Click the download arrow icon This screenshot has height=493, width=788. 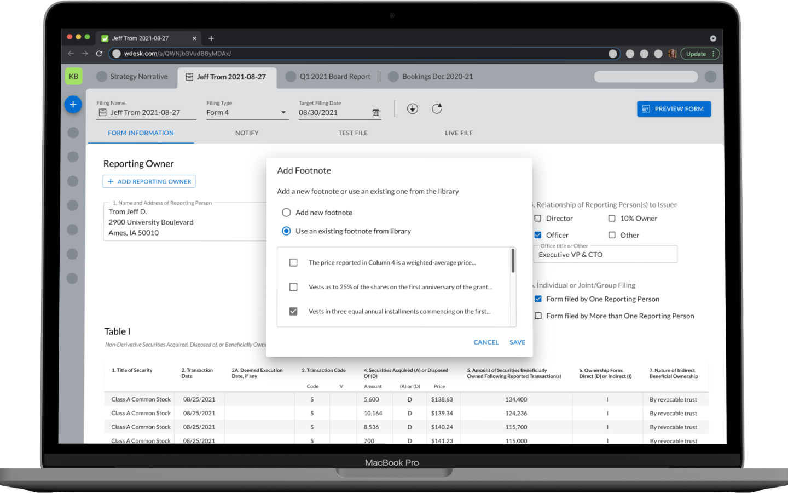413,109
